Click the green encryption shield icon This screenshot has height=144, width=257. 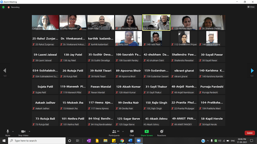[x=3, y=7]
